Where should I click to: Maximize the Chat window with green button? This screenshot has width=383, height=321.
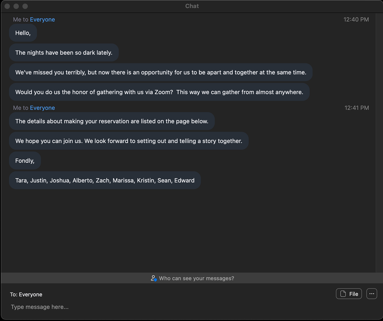25,6
